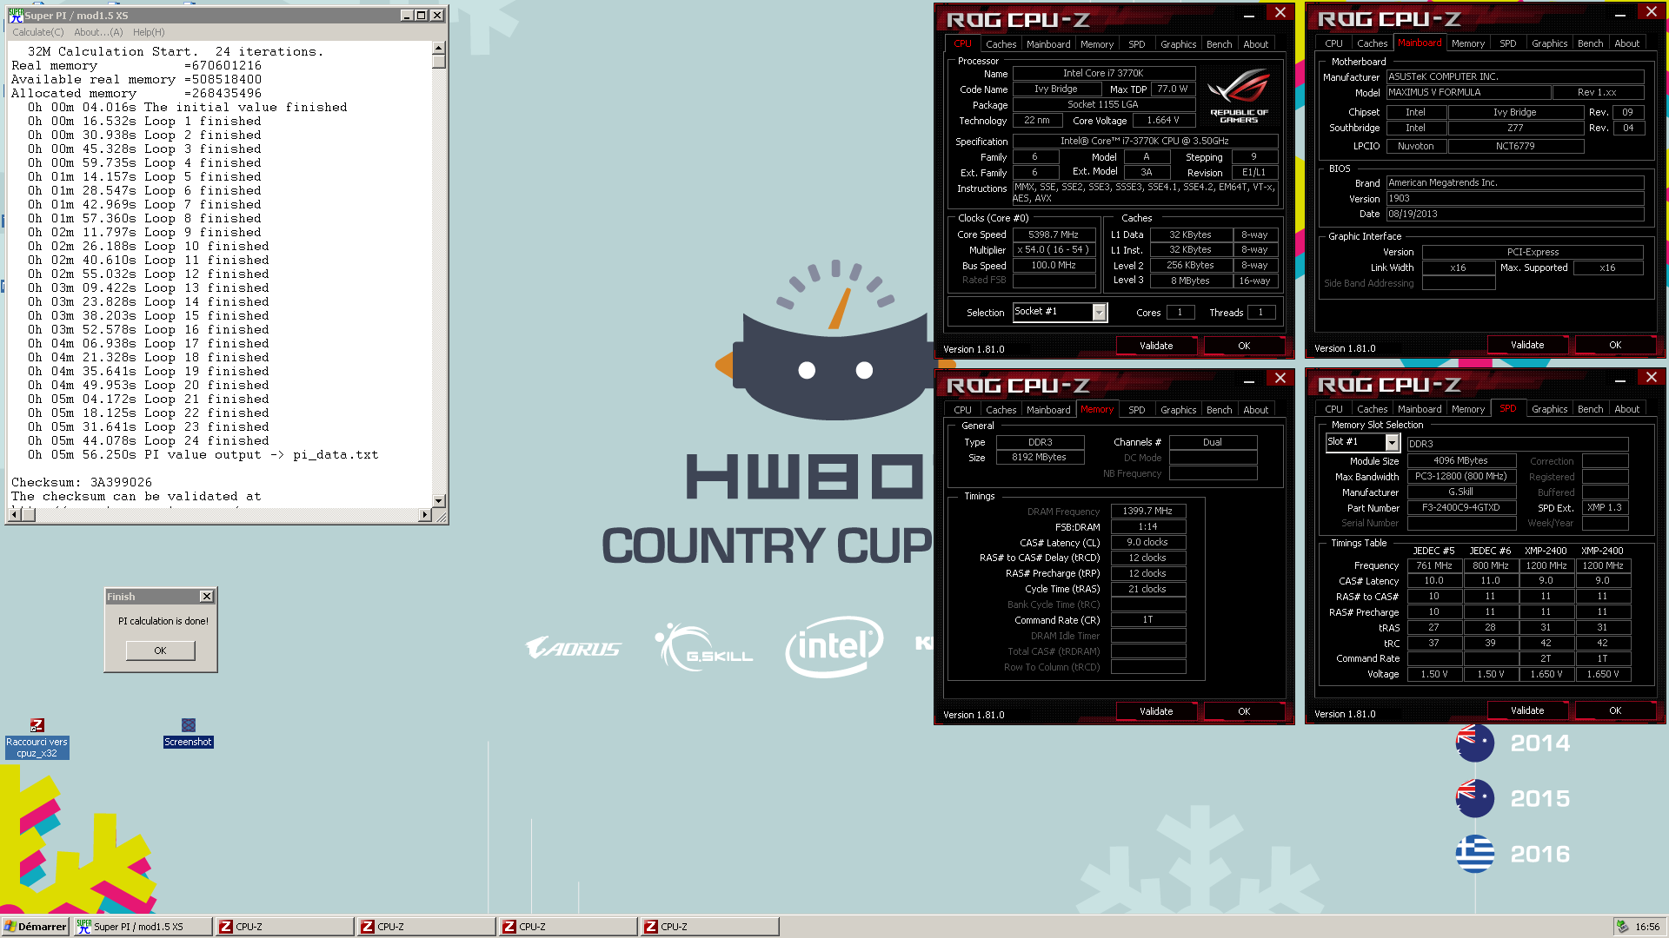1669x938 pixels.
Task: Click the BIOS Version 1903 field
Action: point(1515,198)
